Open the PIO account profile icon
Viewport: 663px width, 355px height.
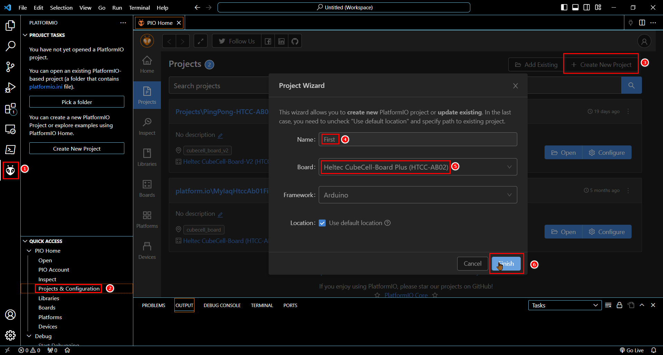coord(644,41)
